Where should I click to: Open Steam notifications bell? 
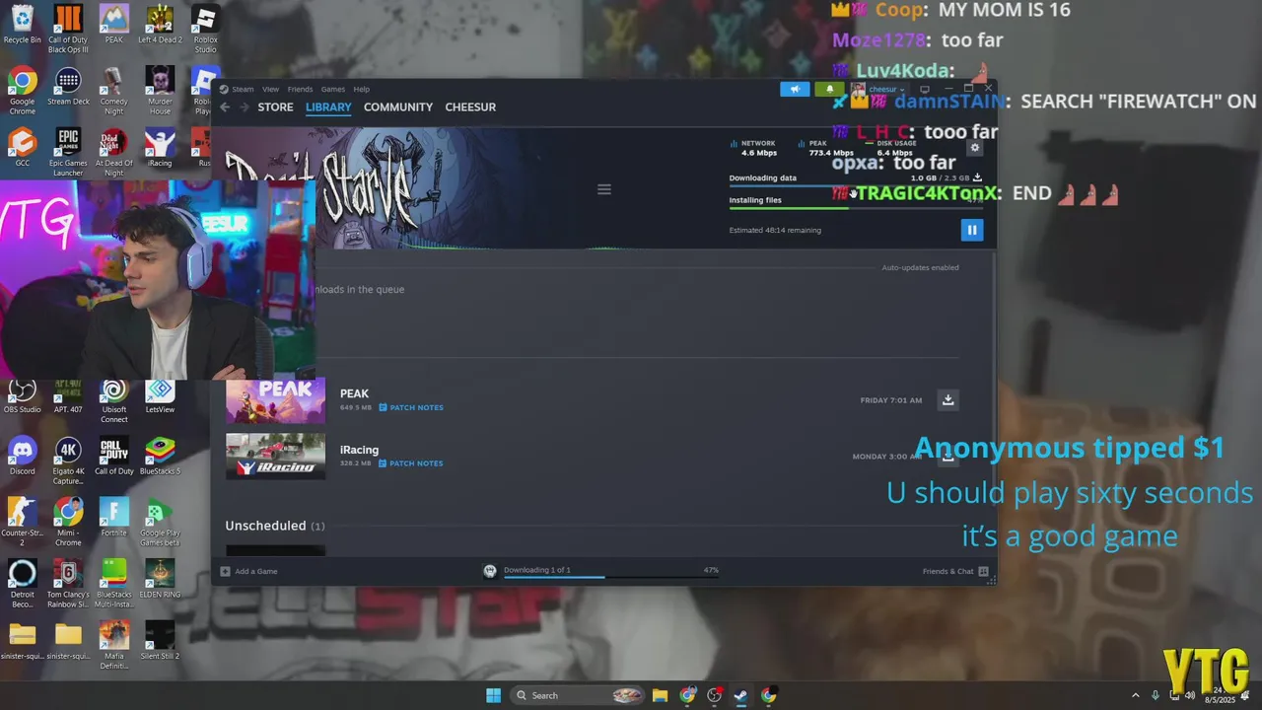829,89
